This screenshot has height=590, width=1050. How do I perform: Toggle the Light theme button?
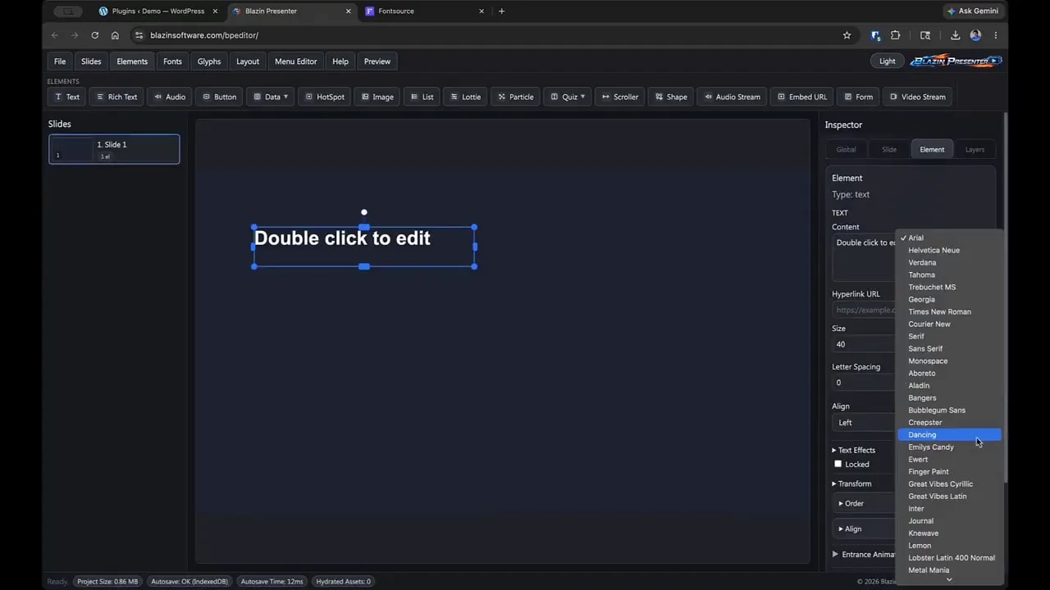tap(888, 61)
